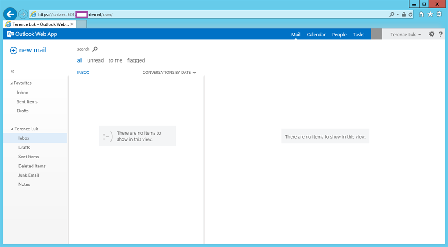The height and width of the screenshot is (247, 448).
Task: Go back with the browser back arrow
Action: [10, 14]
